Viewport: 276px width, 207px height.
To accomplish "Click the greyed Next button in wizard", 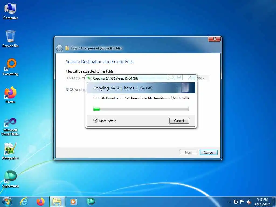I will [188, 153].
